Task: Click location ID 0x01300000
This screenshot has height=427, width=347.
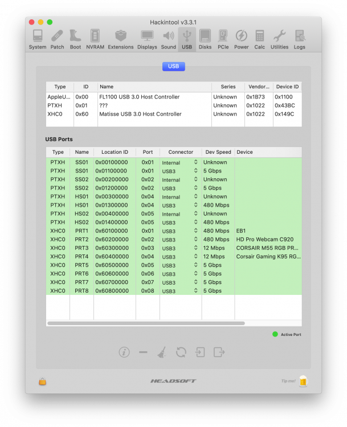Action: (112, 205)
